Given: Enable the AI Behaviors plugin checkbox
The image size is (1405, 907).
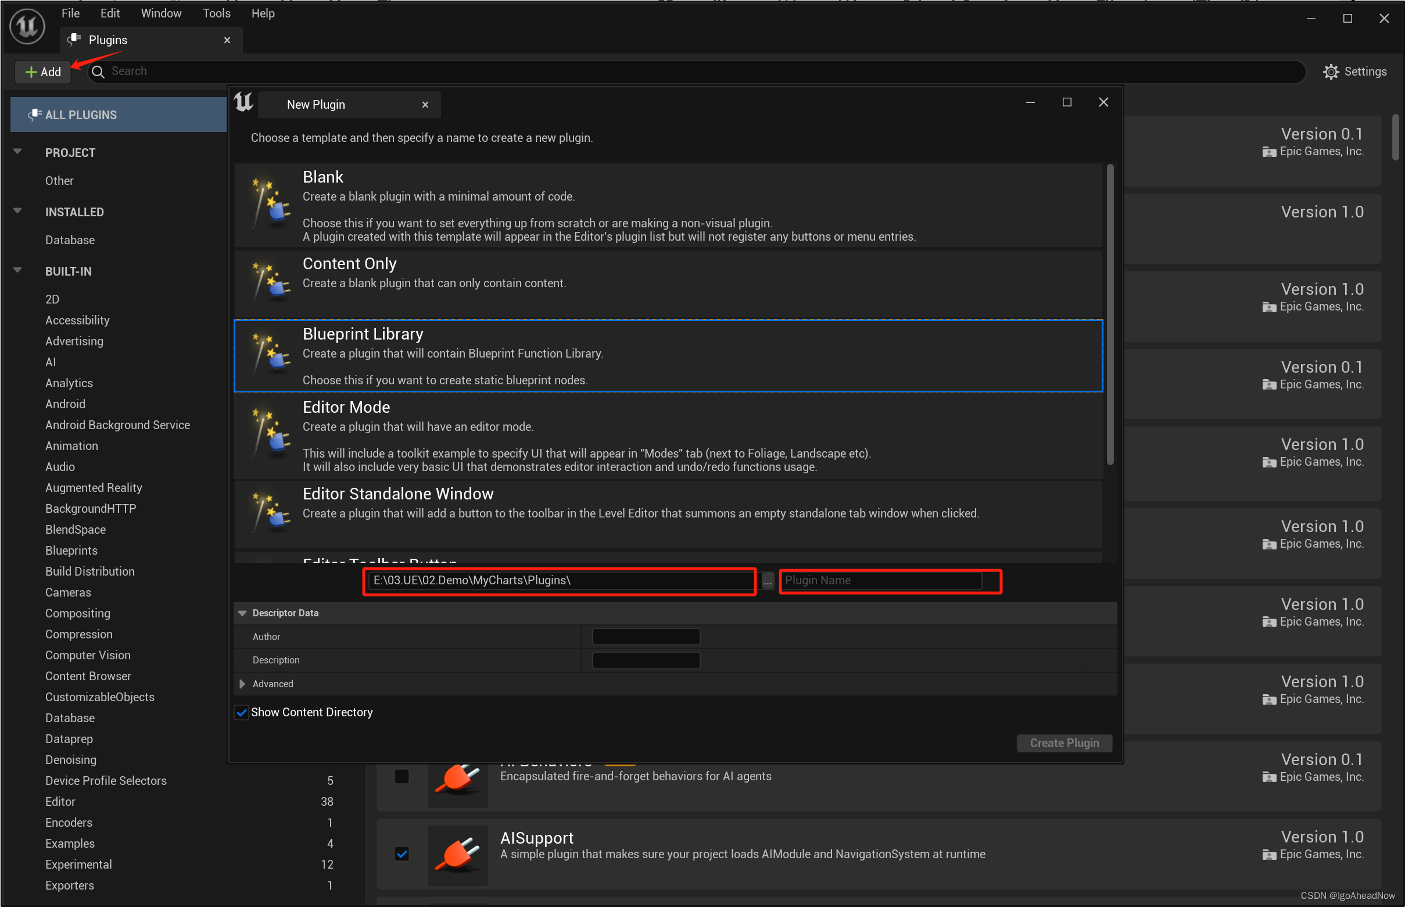Looking at the screenshot, I should click(x=402, y=776).
